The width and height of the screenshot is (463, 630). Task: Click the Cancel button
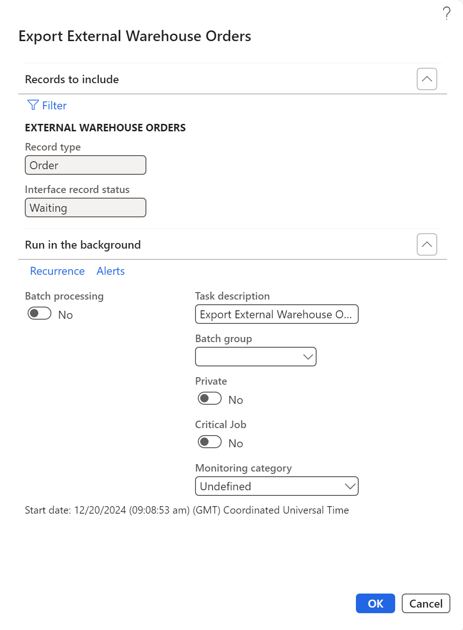click(426, 603)
